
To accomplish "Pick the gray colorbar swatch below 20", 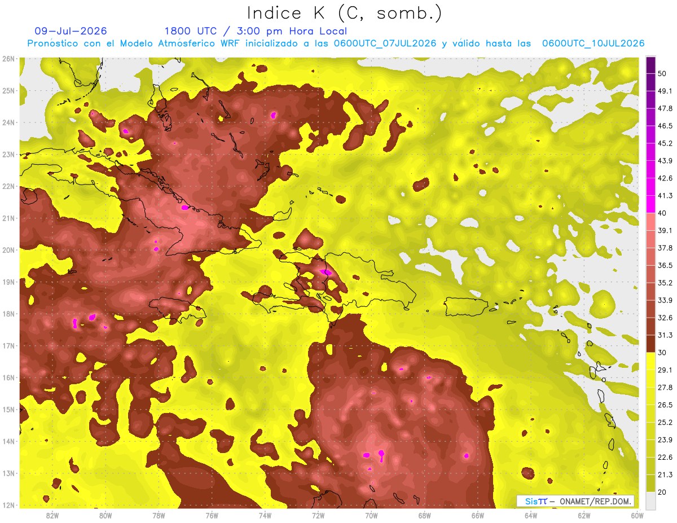I will pyautogui.click(x=650, y=500).
